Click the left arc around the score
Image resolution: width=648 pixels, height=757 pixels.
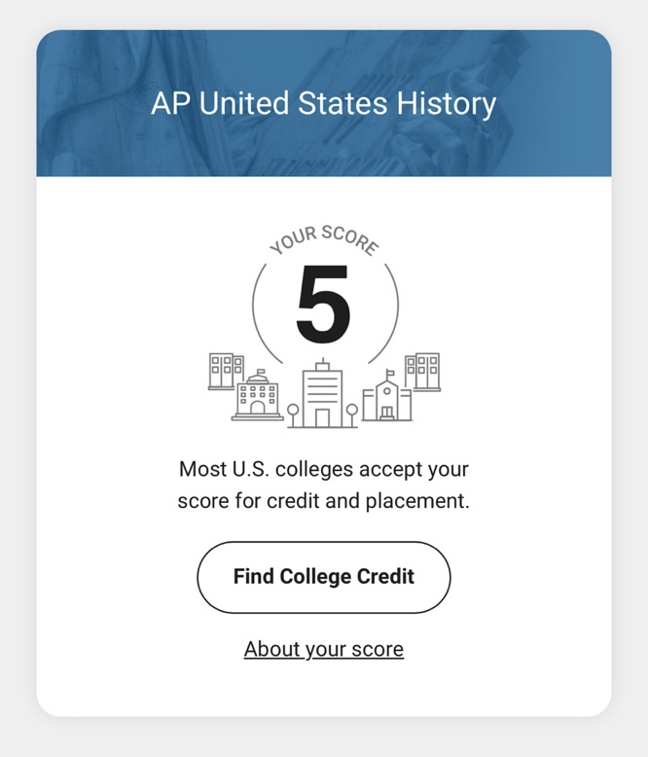click(x=265, y=313)
